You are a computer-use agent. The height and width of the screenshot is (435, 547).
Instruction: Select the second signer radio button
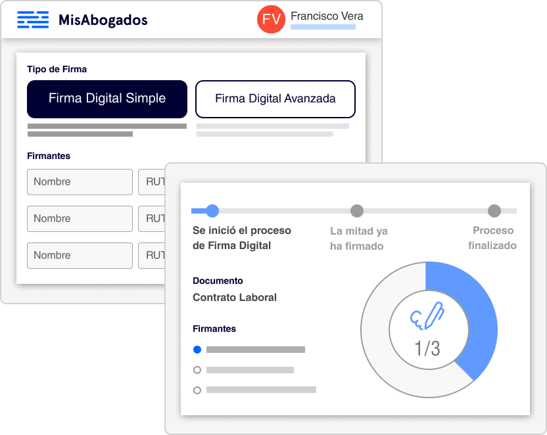197,370
